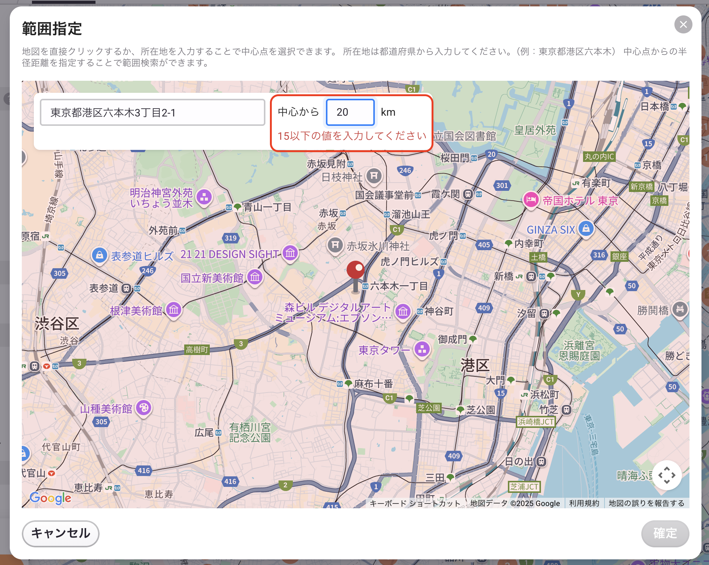Click the 国立新美術館 museum marker
The width and height of the screenshot is (709, 565).
click(x=255, y=277)
